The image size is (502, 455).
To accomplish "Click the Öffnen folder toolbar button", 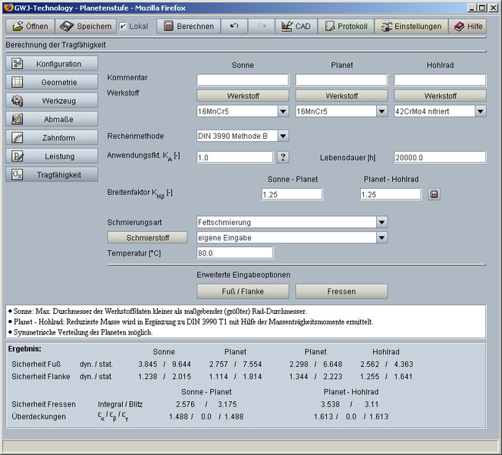I will coord(31,26).
